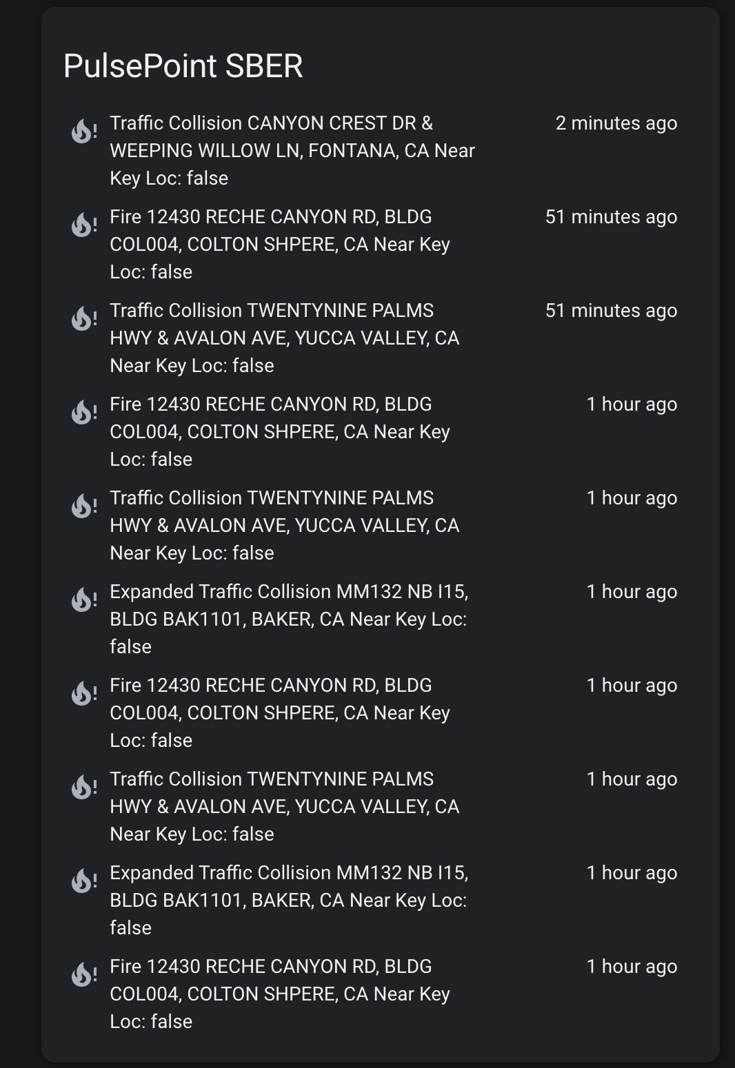
Task: Click "51 minutes ago" beside Yucca Valley collision
Action: coord(611,311)
